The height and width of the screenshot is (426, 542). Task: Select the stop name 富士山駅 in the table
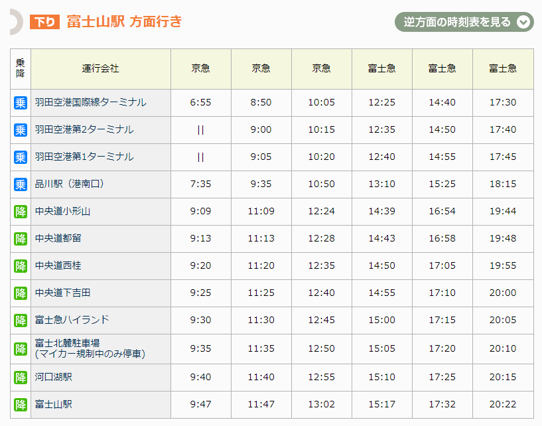pyautogui.click(x=54, y=404)
